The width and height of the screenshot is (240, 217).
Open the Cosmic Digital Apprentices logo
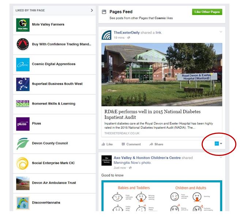(23, 64)
